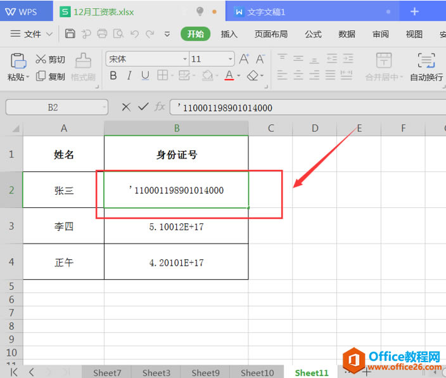Expand the Paste (粘贴) options arrow
The width and height of the screenshot is (446, 378).
[28, 77]
